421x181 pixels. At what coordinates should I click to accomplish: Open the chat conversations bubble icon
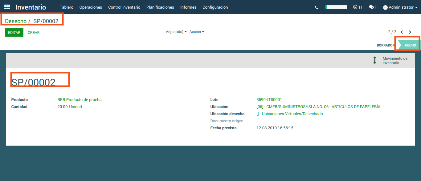coord(373,7)
